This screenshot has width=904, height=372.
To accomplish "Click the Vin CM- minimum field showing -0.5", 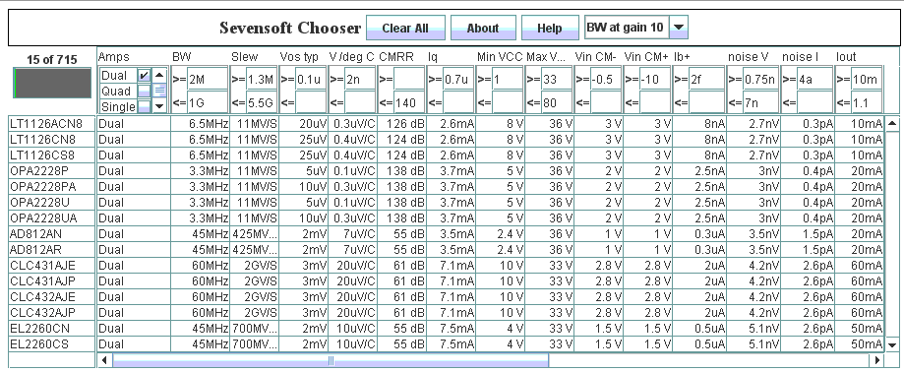I will point(607,79).
